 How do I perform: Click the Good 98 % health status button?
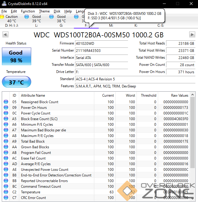tap(16, 56)
